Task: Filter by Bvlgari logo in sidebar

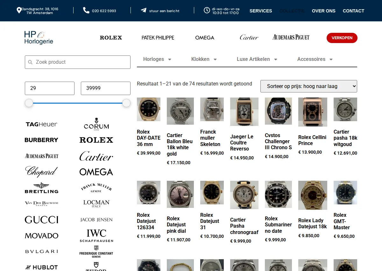Action: [x=41, y=252]
